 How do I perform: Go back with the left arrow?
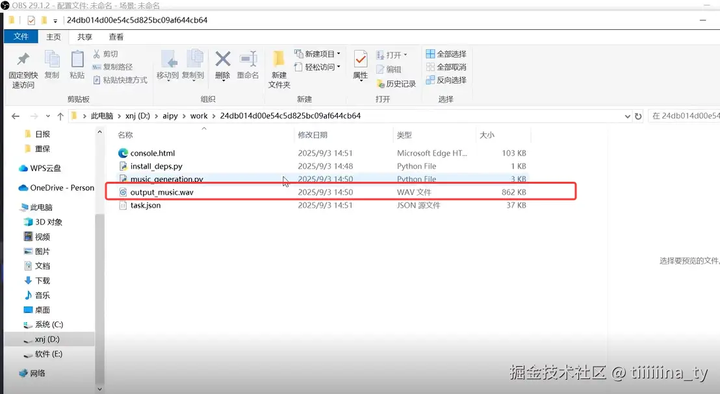click(x=16, y=116)
